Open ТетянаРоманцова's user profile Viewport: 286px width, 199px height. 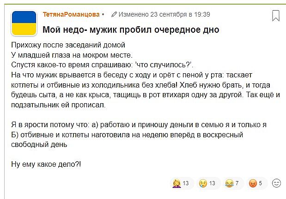(71, 14)
